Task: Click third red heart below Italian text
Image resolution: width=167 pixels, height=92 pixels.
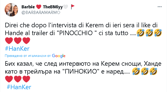Action: 26,41
